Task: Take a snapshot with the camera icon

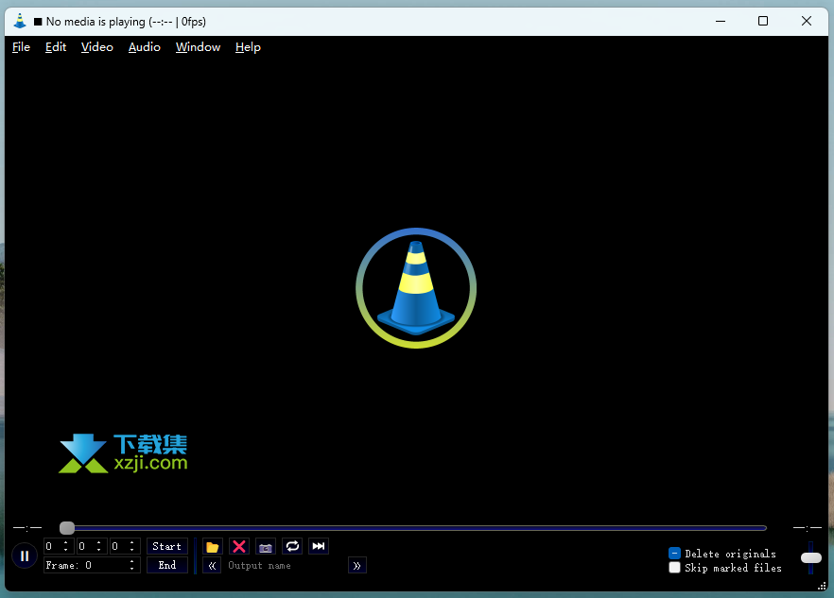Action: pos(266,546)
